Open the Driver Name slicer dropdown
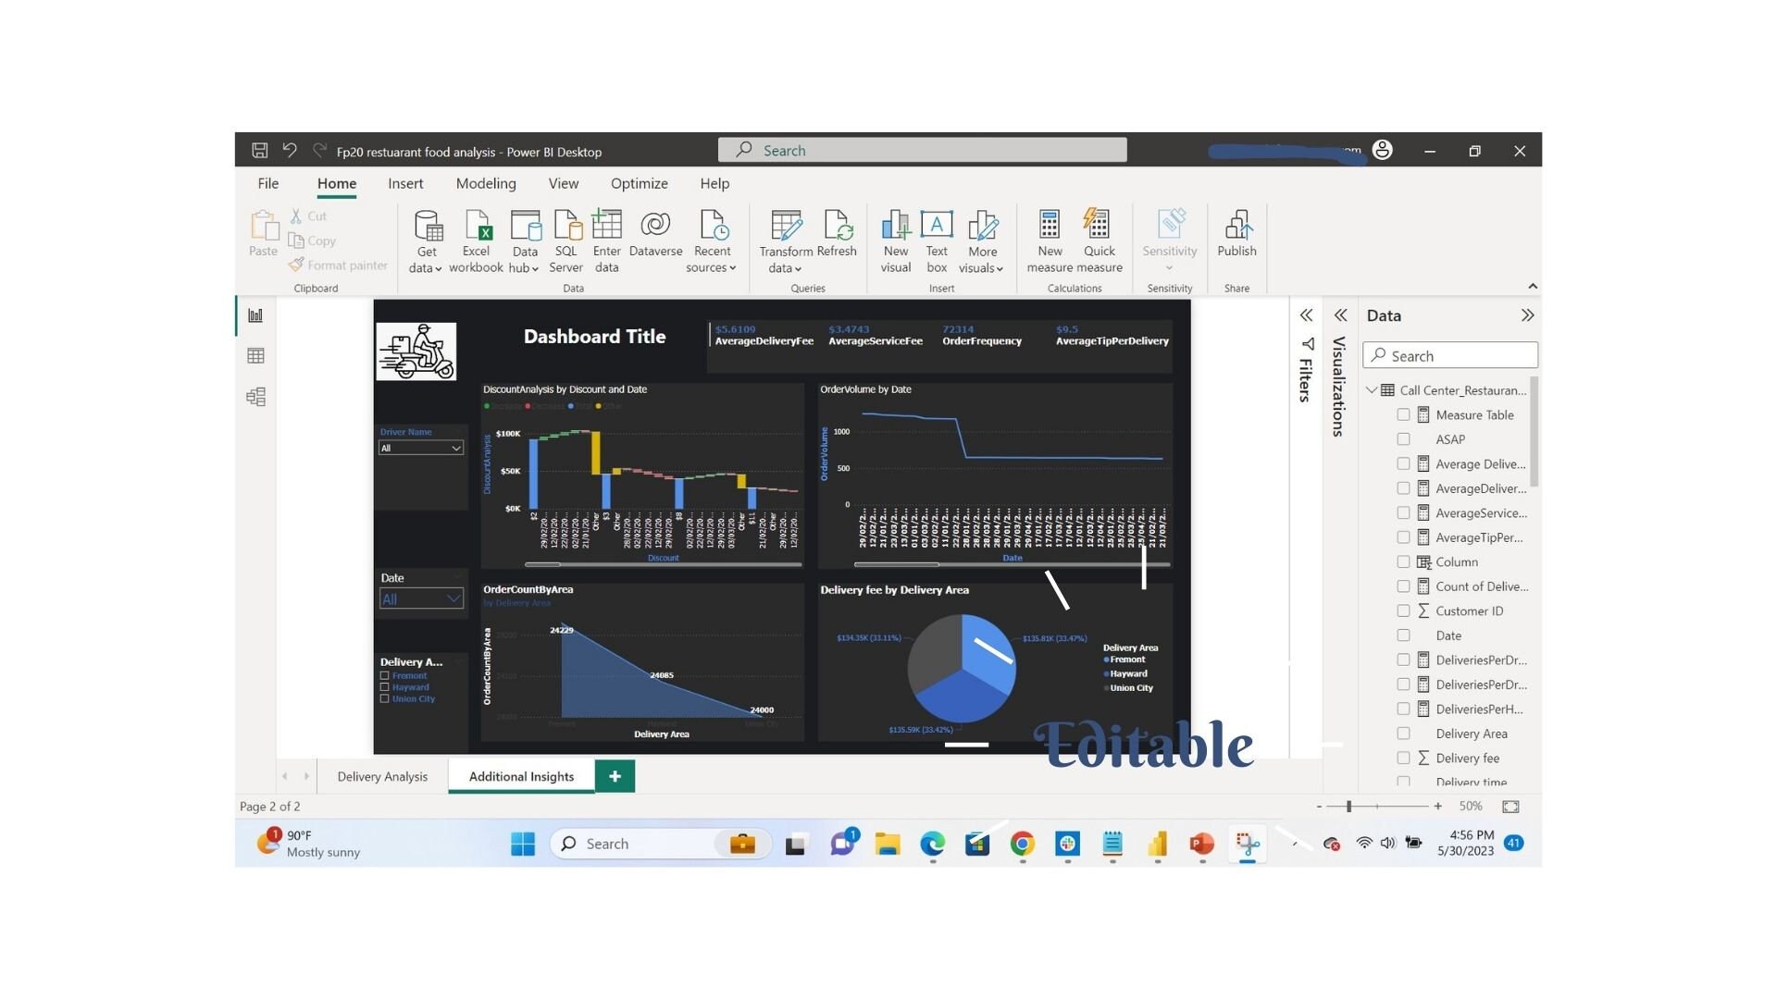Viewport: 1777px width, 999px height. tap(454, 448)
